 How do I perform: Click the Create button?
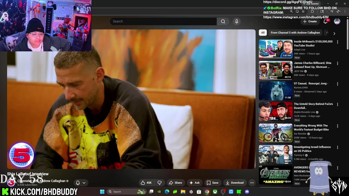click(310, 22)
